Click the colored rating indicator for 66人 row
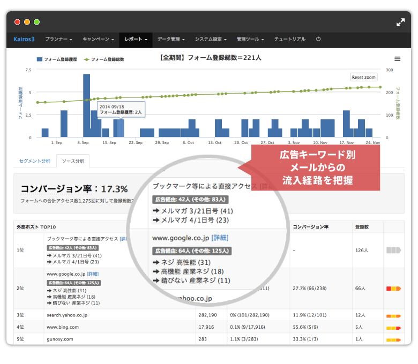 (394, 289)
